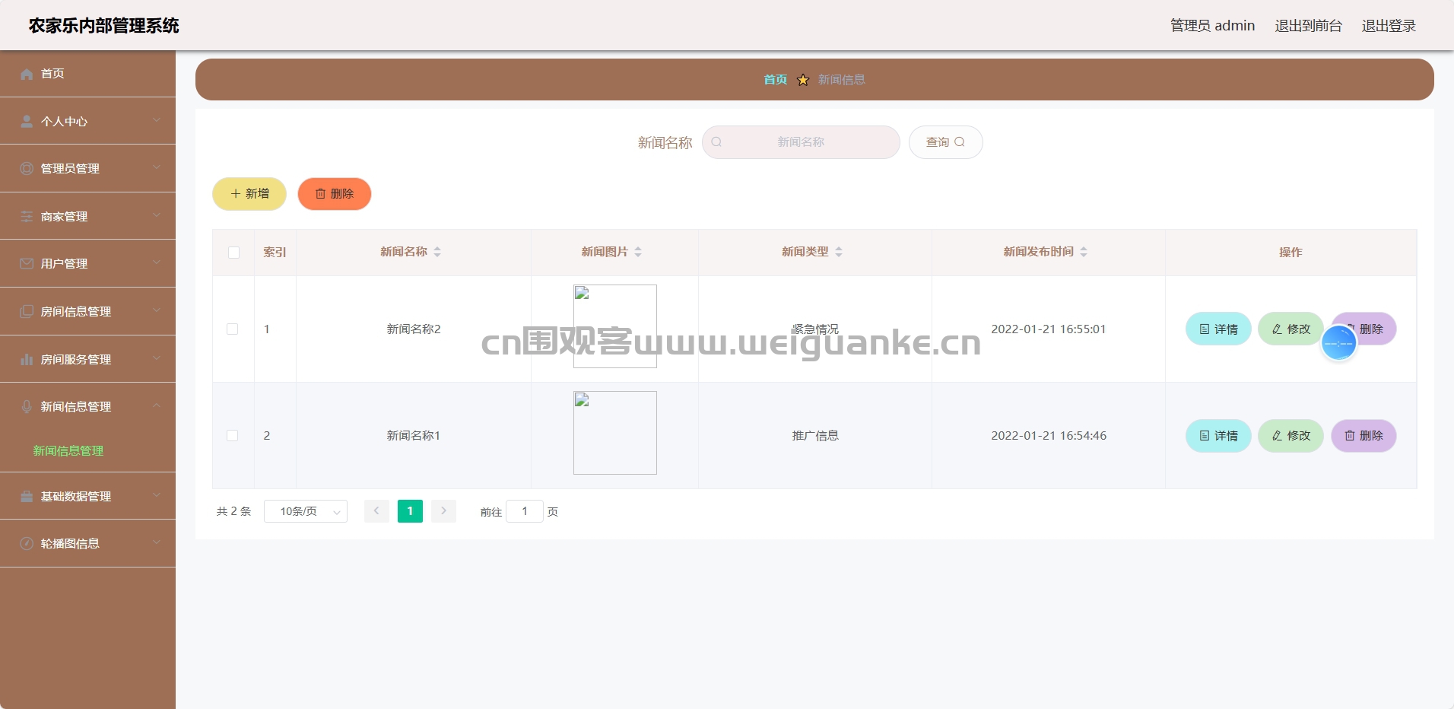Click the image thumbnail for 新闻名称1

[x=615, y=433]
